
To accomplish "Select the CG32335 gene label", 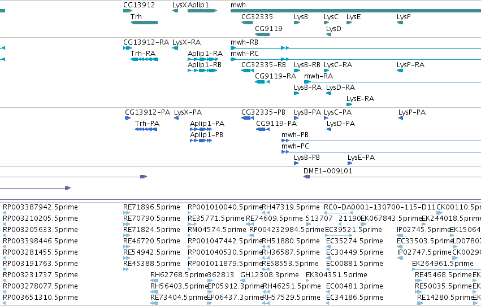I will pos(257,16).
